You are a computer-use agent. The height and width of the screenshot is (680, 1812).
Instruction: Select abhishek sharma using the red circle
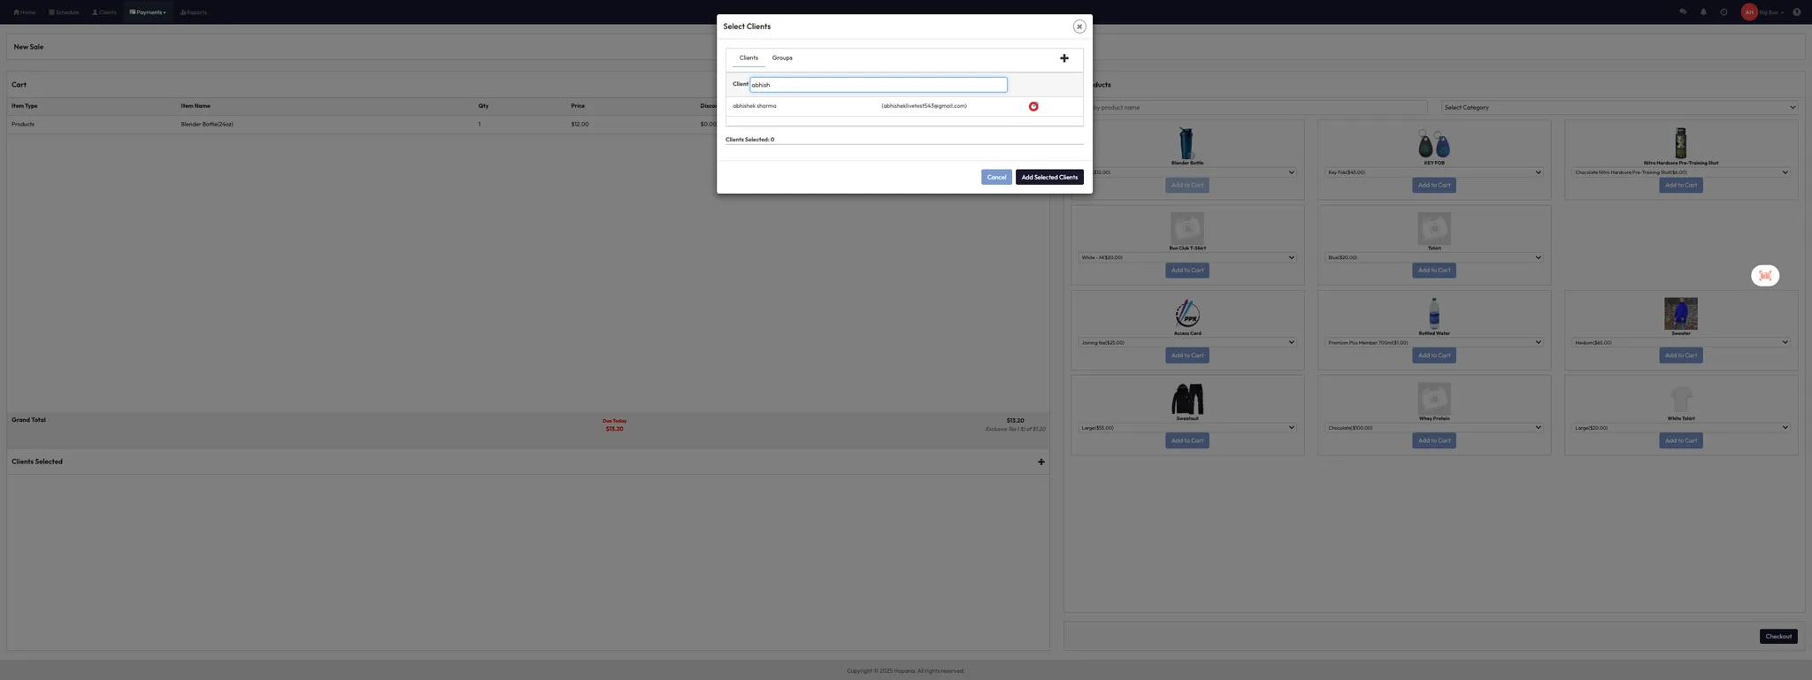pos(1033,106)
